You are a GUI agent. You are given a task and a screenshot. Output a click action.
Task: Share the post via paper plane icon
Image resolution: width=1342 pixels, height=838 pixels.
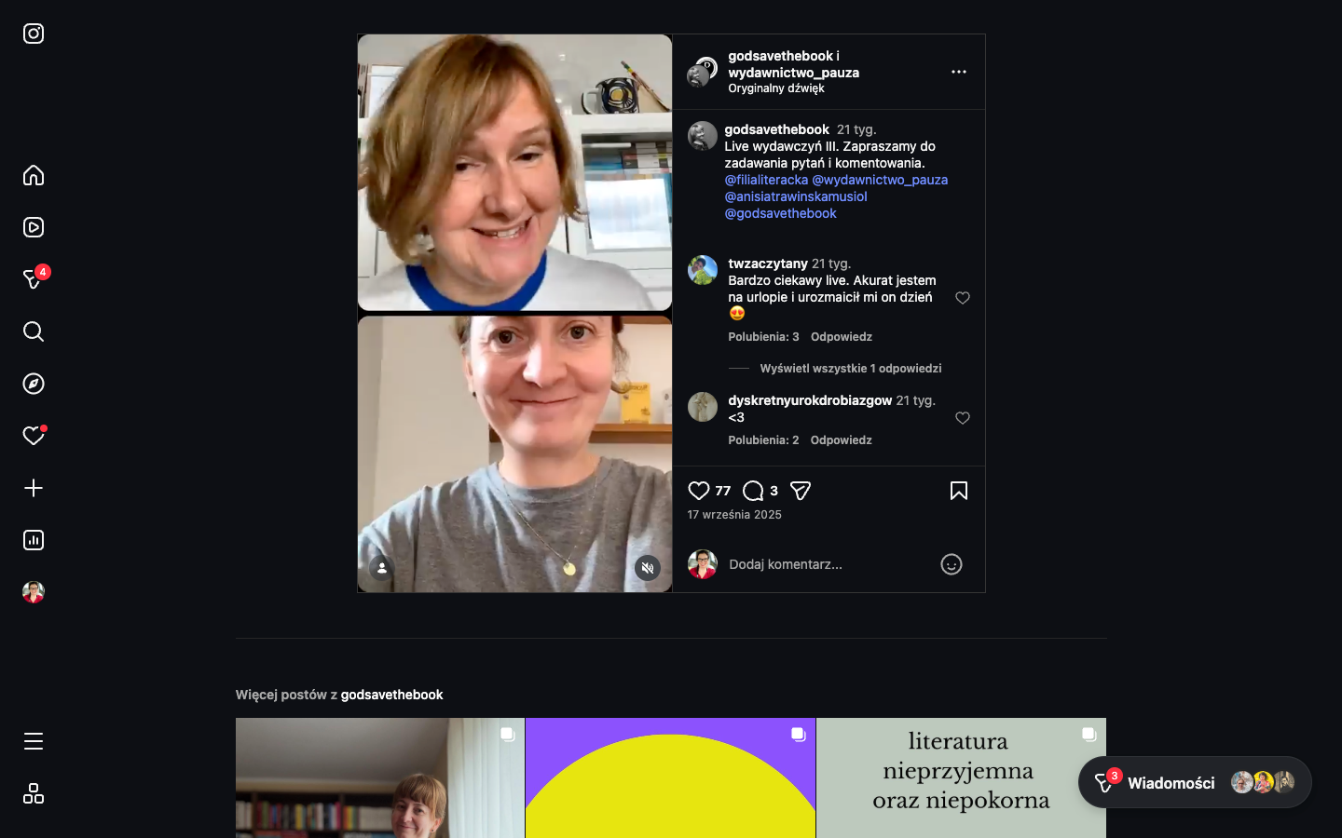coord(801,491)
